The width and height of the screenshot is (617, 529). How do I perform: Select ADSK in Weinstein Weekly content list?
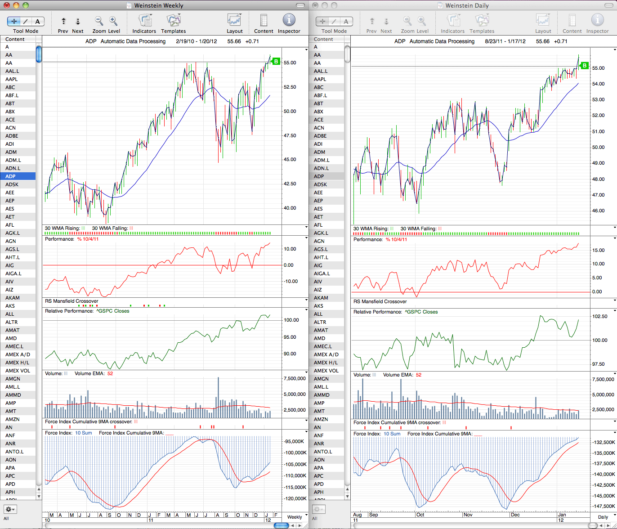(18, 184)
